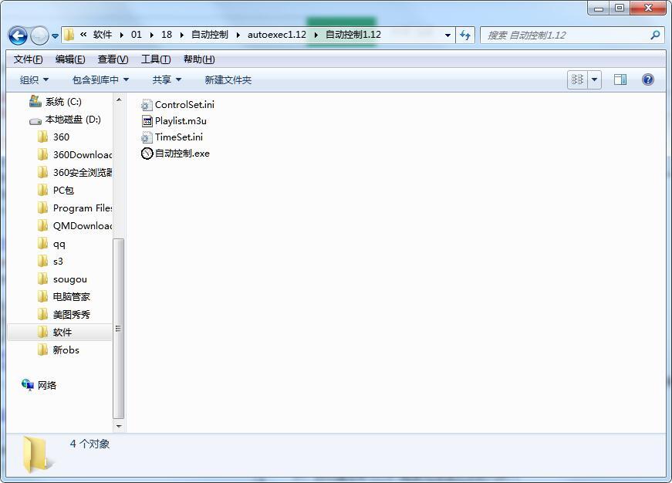Select 网络 in navigation pane
Viewport: 672px width, 483px height.
tap(47, 385)
